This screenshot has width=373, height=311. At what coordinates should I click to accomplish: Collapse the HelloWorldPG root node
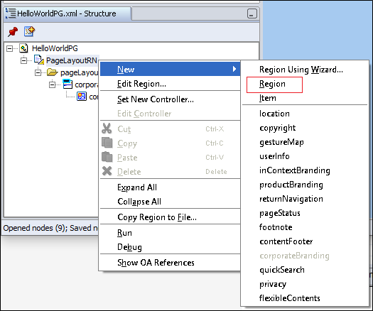tap(9, 49)
